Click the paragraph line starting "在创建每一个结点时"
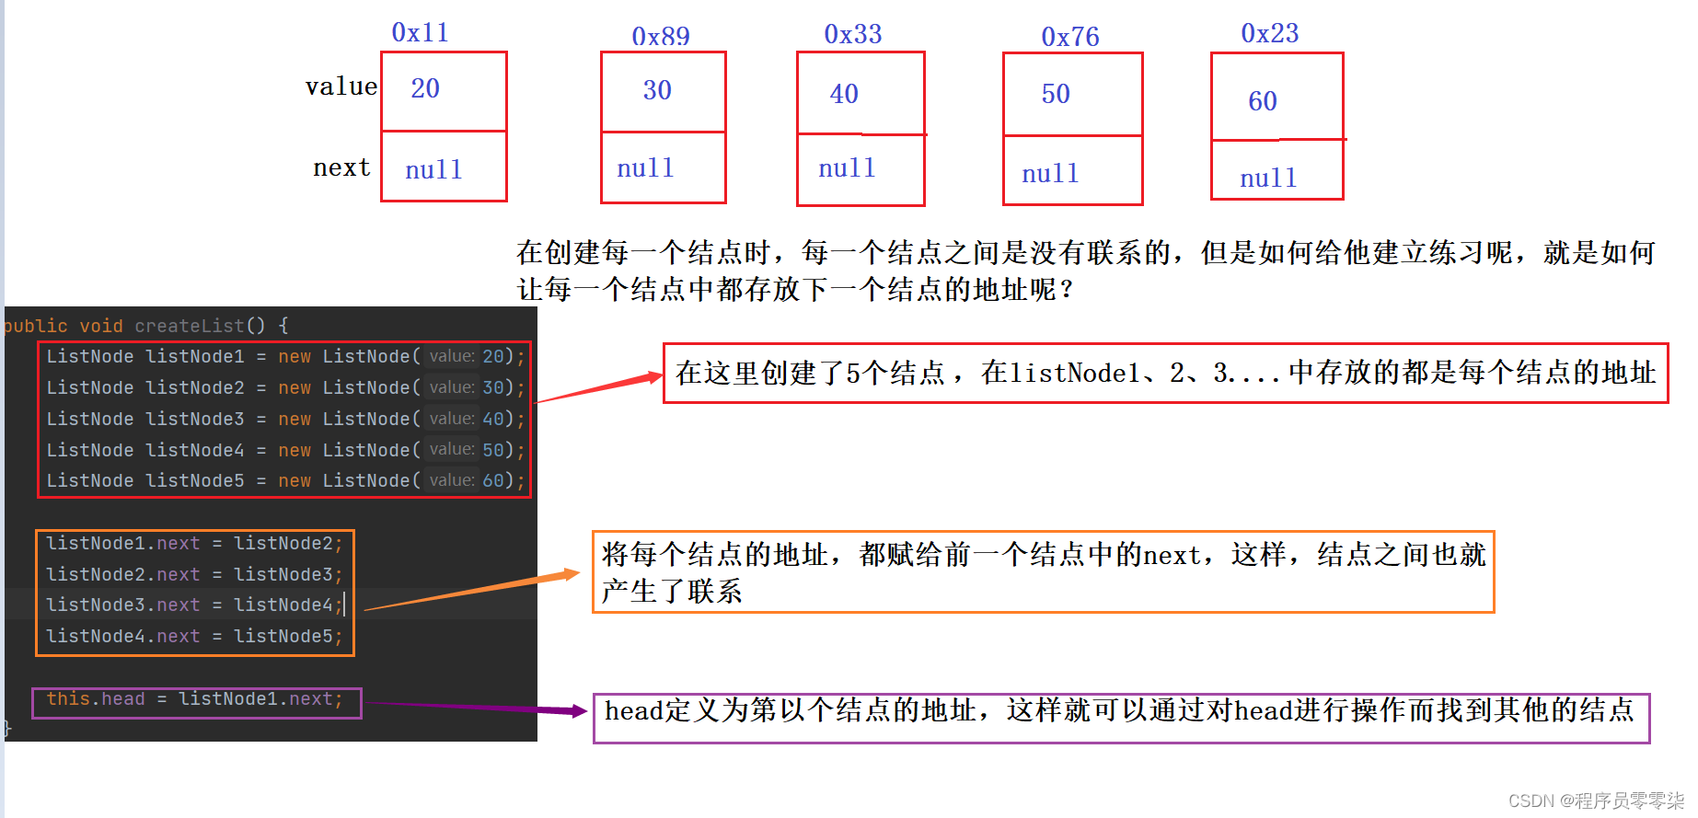 coord(1086,252)
